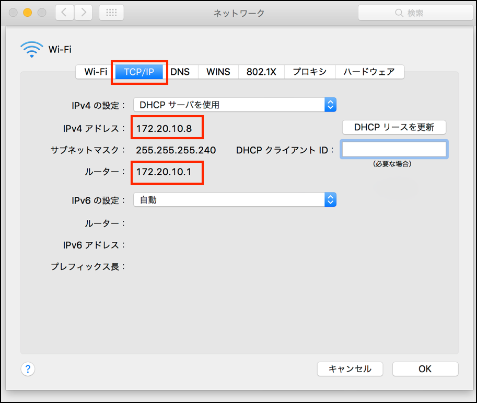The width and height of the screenshot is (477, 403).
Task: Focus the DHCP クライアント ID field
Action: coord(394,150)
